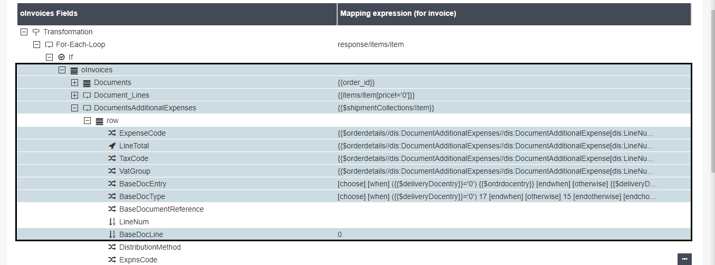Collapse the DocumentsAdditionalExpenses node
This screenshot has height=265, width=715.
tap(74, 108)
